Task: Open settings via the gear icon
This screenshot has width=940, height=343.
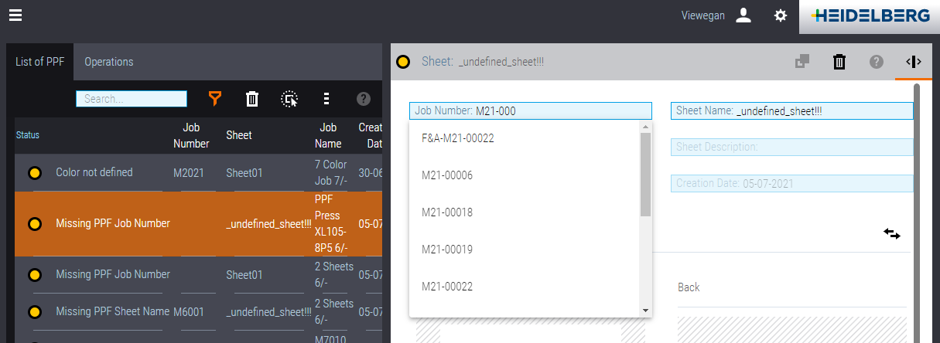Action: (781, 15)
